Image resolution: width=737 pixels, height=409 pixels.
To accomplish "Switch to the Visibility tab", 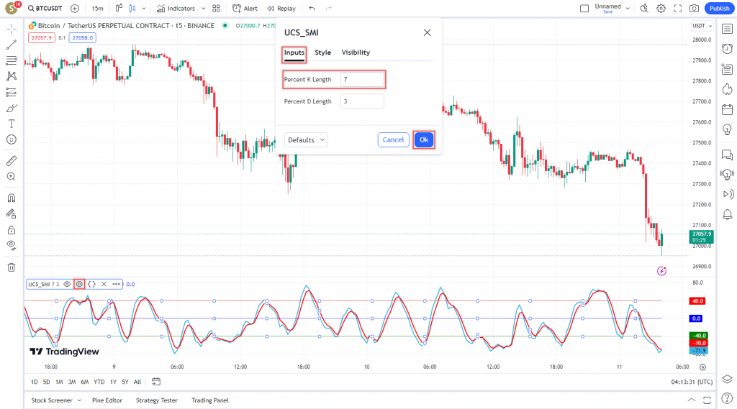I will (356, 52).
